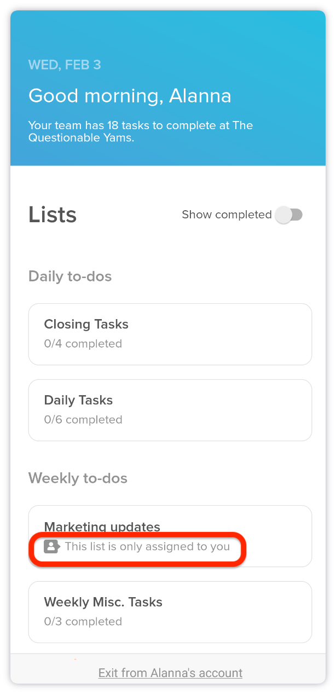Click the assigned person icon on Marketing updates

[x=51, y=546]
